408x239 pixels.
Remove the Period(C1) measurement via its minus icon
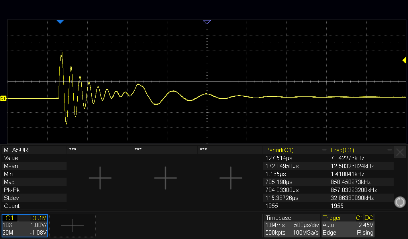pos(324,150)
